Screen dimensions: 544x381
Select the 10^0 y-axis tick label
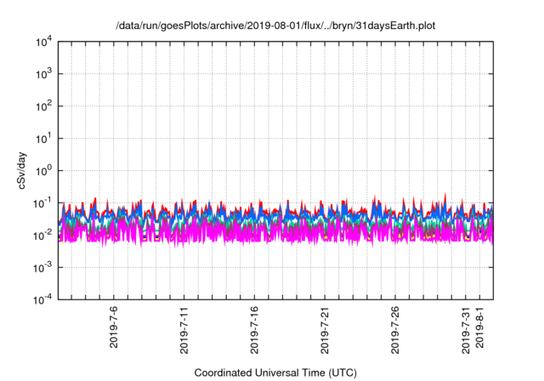pos(45,171)
